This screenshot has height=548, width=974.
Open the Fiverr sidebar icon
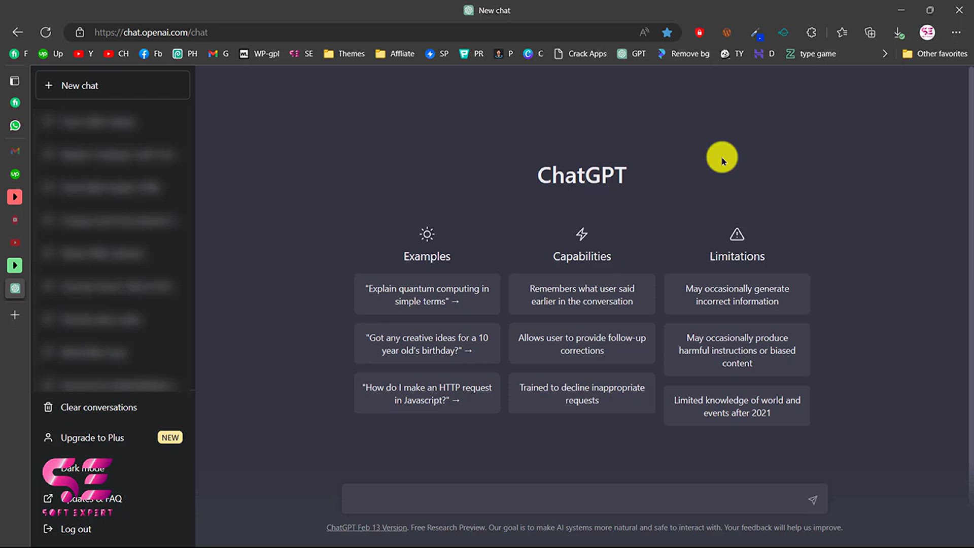point(15,102)
